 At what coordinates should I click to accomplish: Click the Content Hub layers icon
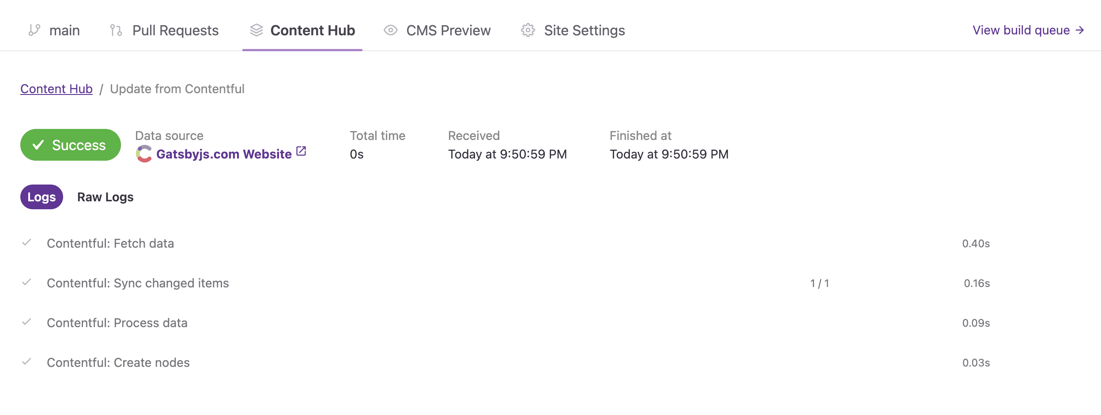click(256, 30)
